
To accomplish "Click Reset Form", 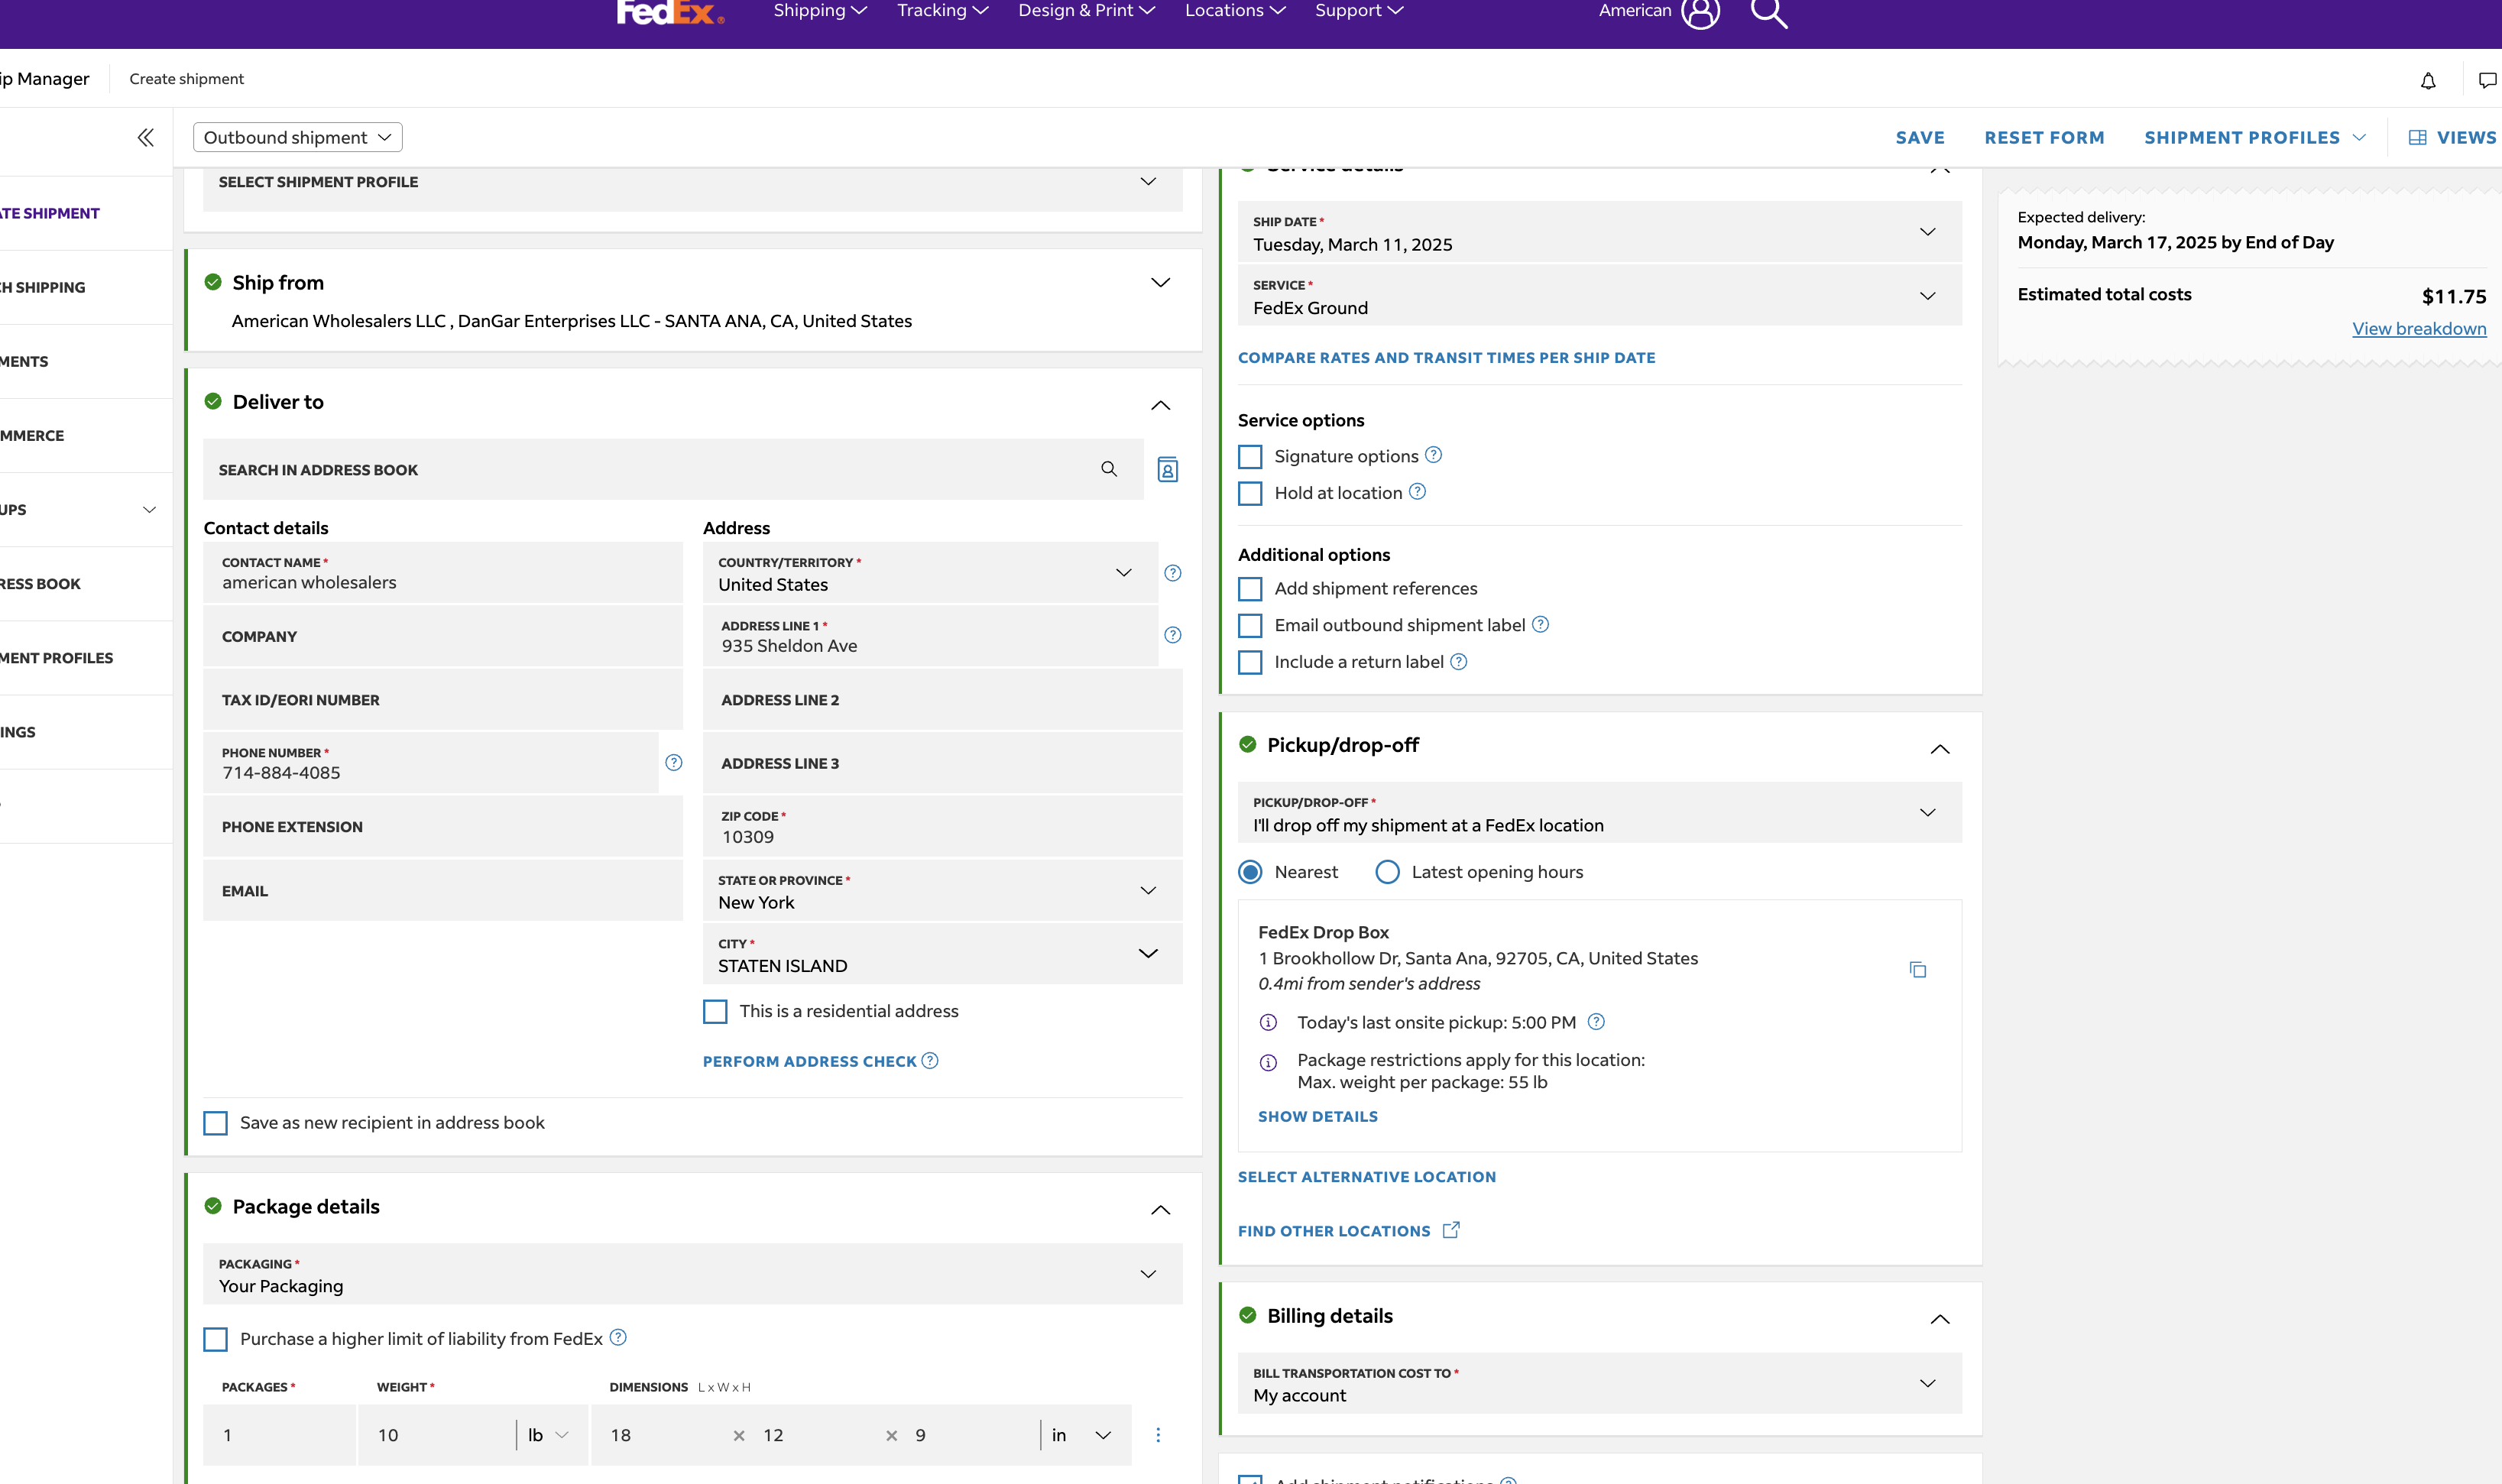I will (2044, 138).
